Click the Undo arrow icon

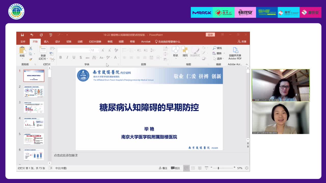[32, 35]
